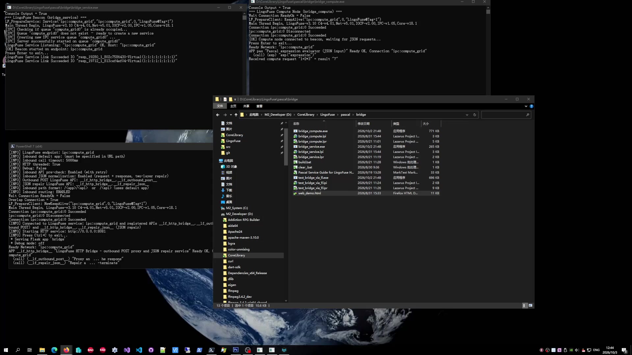Image resolution: width=632 pixels, height=355 pixels.
Task: Switch to the 主页 ribbon tab
Action: click(x=233, y=106)
